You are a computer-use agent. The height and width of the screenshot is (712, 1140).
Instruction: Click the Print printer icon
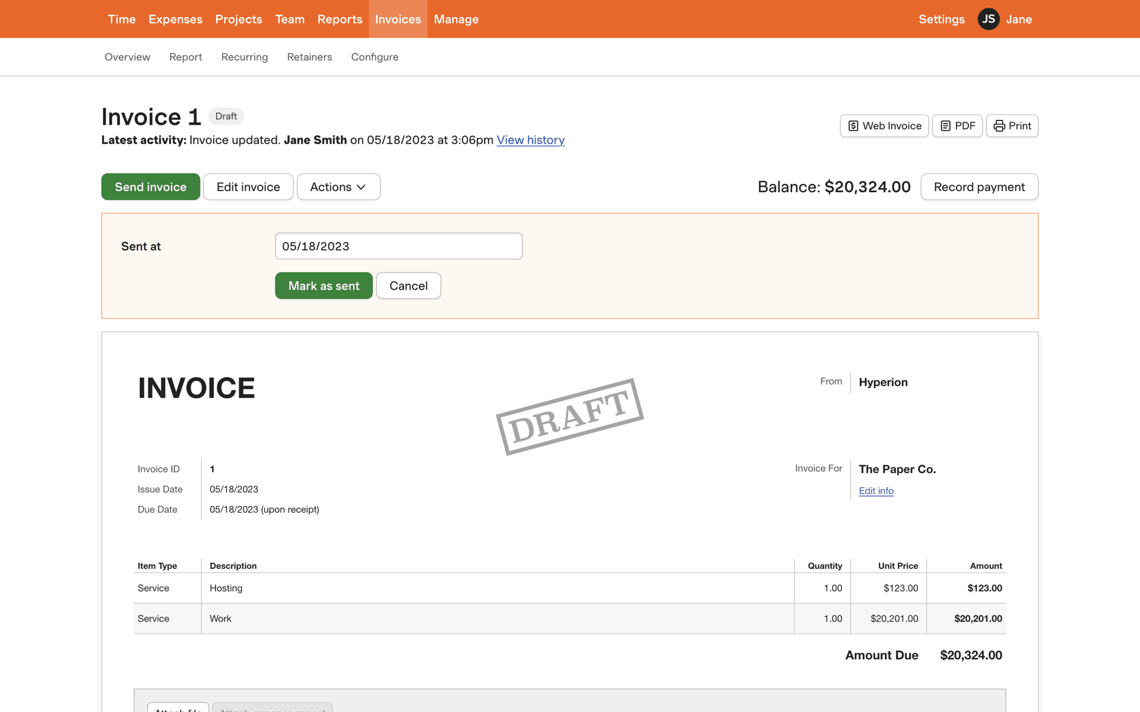click(x=999, y=126)
